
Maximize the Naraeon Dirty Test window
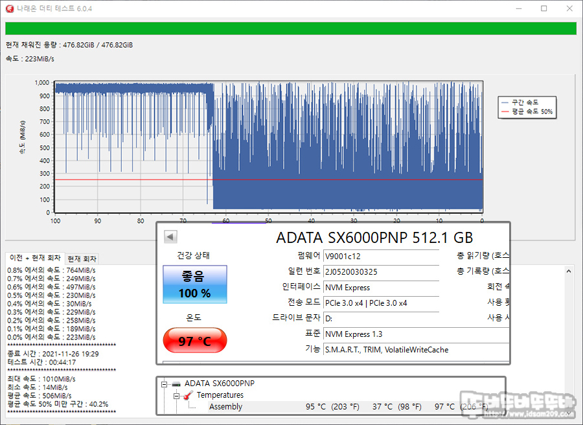coord(544,8)
